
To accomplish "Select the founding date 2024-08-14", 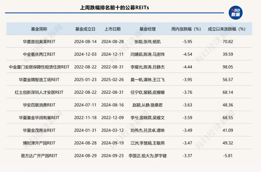I will point(85,42).
